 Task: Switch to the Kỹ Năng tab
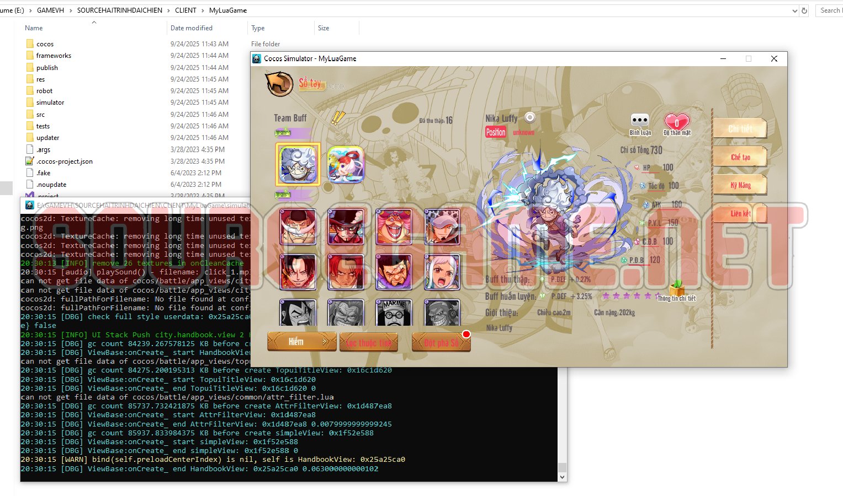tap(740, 185)
